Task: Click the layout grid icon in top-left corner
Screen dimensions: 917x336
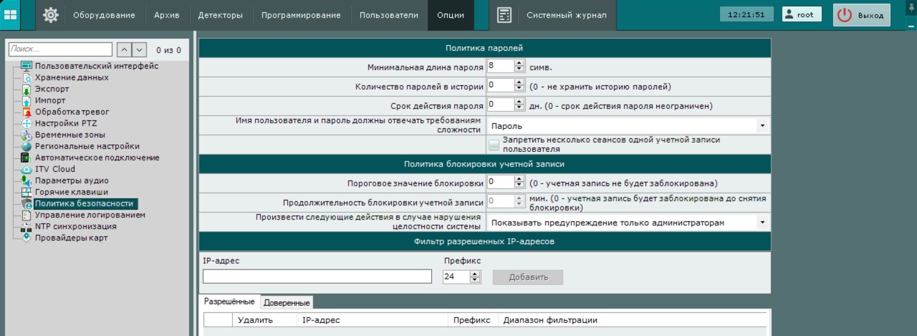Action: pos(10,15)
